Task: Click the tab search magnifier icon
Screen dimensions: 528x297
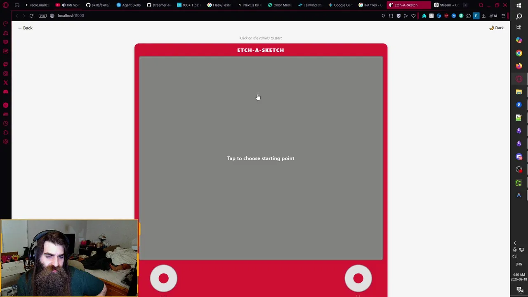Action: point(481,5)
